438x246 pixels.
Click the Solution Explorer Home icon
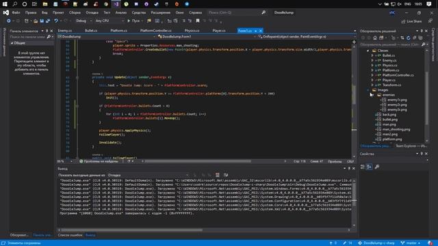375,38
